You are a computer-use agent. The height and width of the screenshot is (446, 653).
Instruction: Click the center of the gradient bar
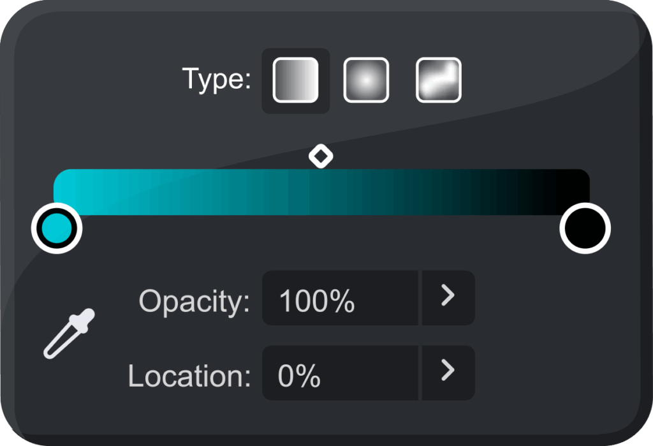pyautogui.click(x=321, y=191)
